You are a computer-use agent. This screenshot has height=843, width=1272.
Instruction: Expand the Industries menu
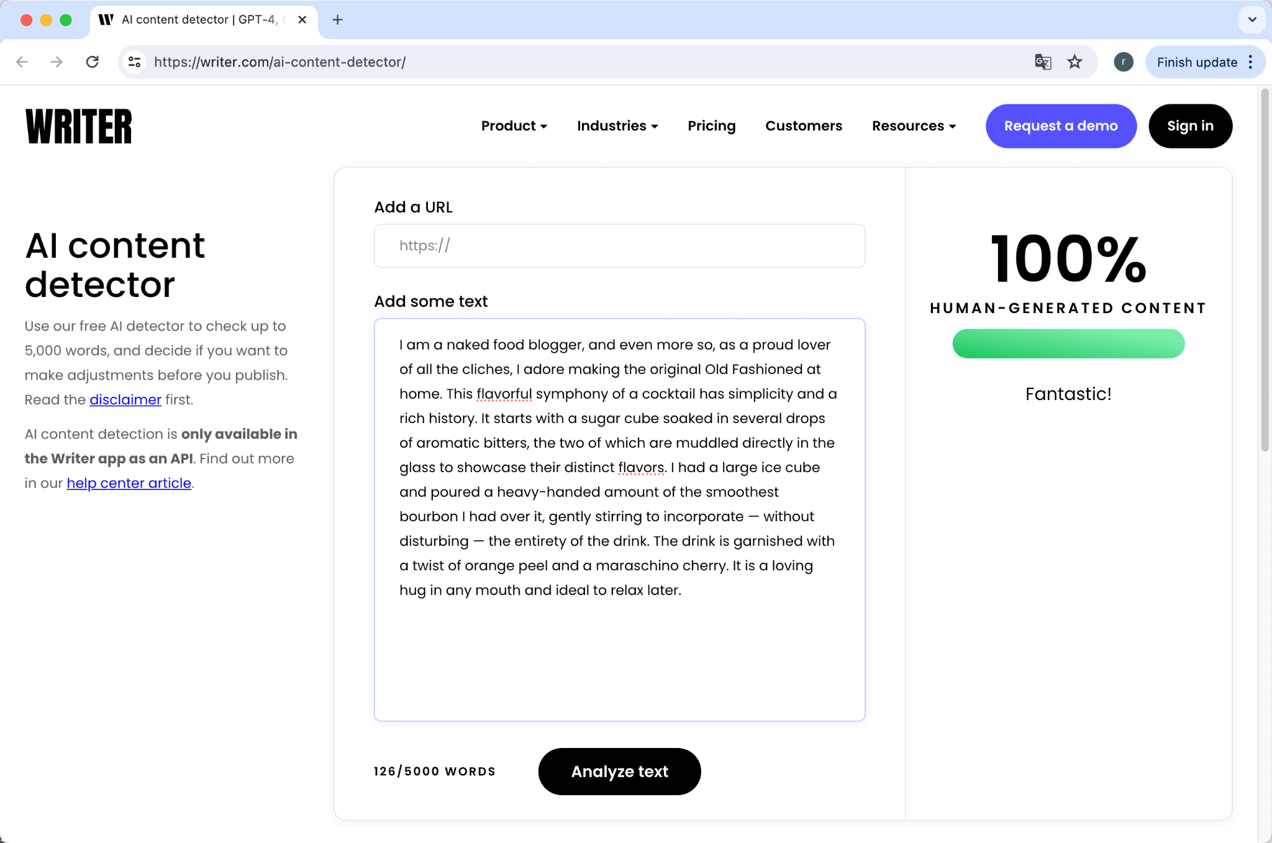click(617, 126)
